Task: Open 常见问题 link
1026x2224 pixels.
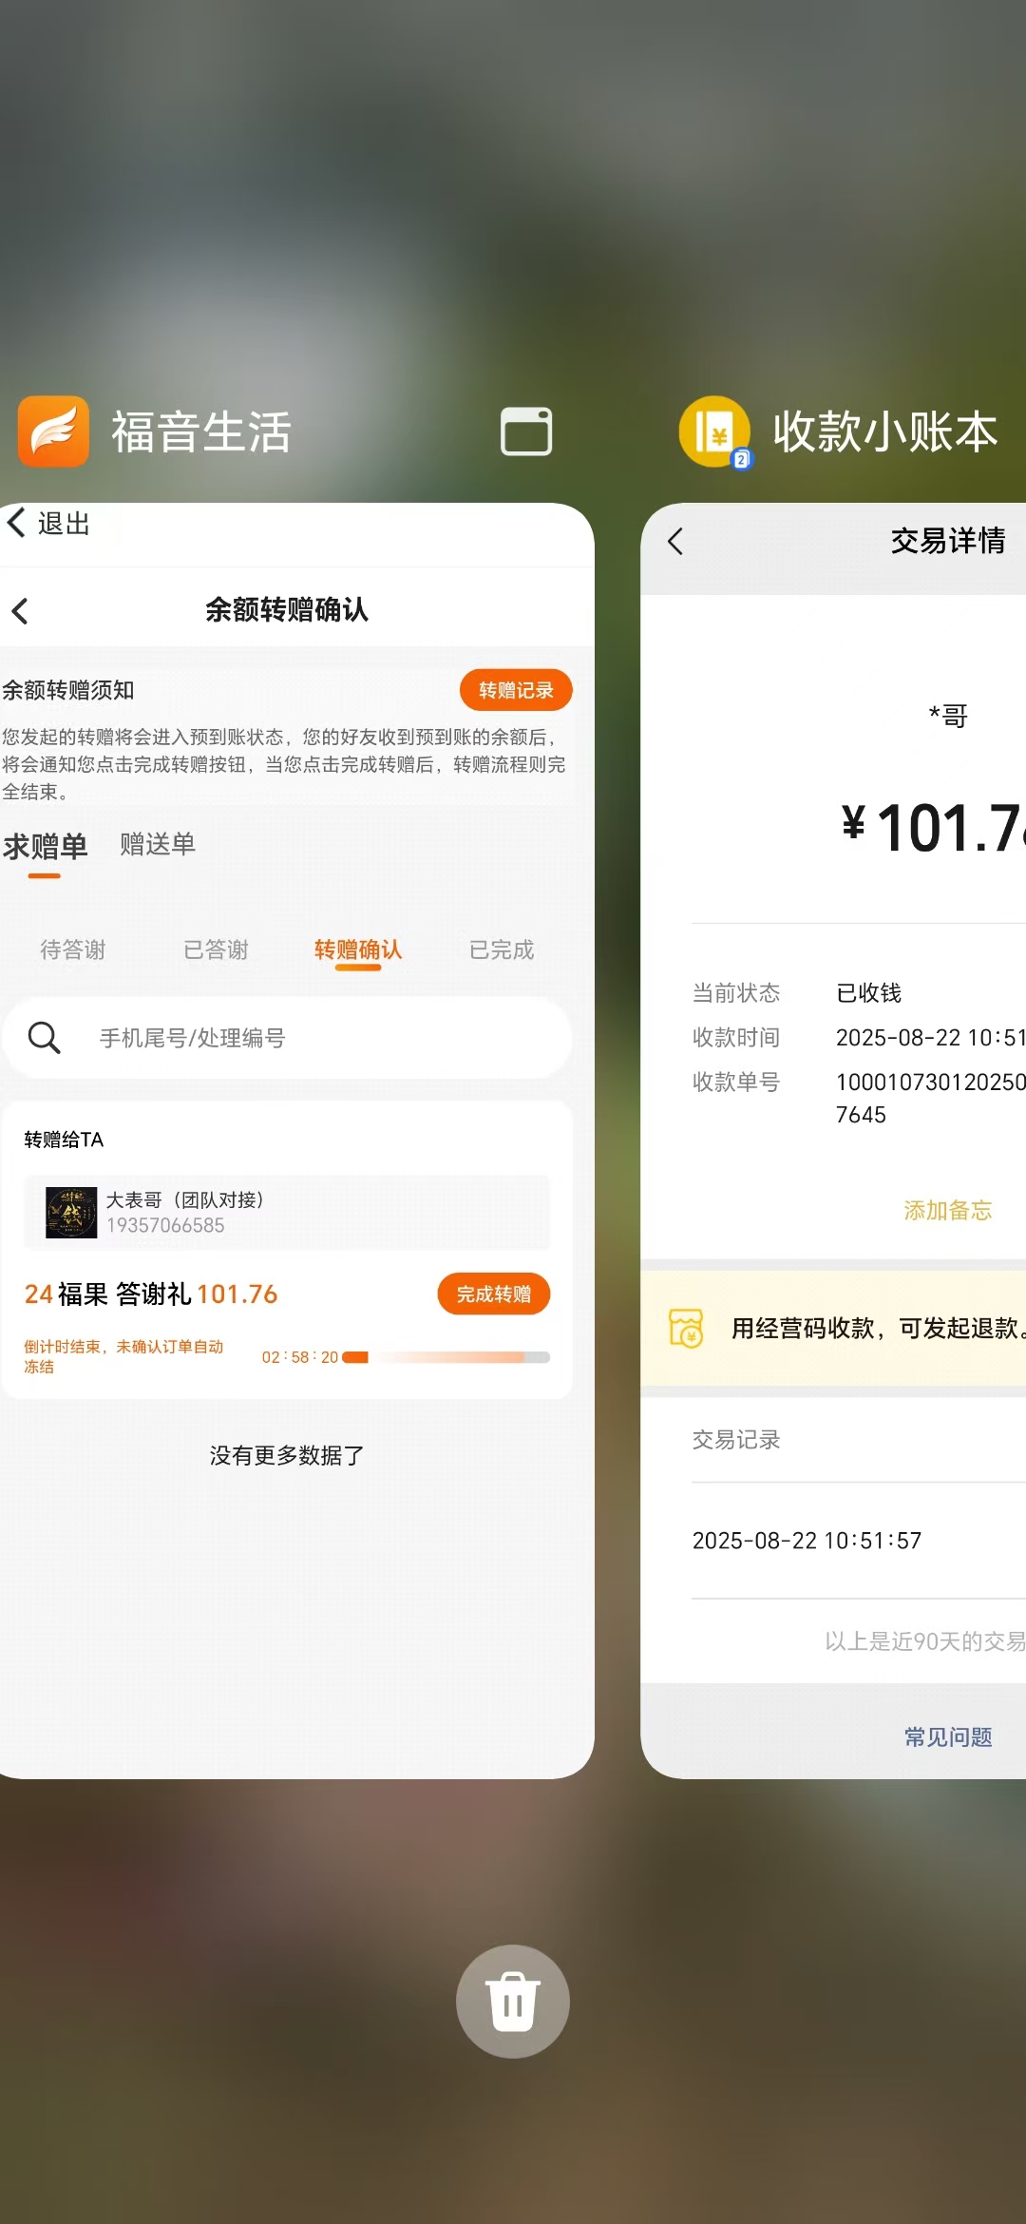Action: pos(947,1737)
